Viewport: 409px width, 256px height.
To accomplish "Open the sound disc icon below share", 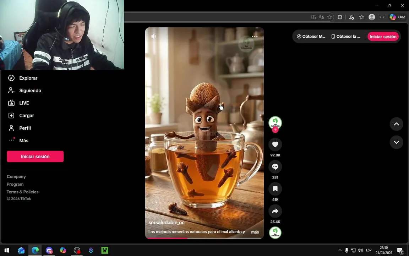I will 275,233.
